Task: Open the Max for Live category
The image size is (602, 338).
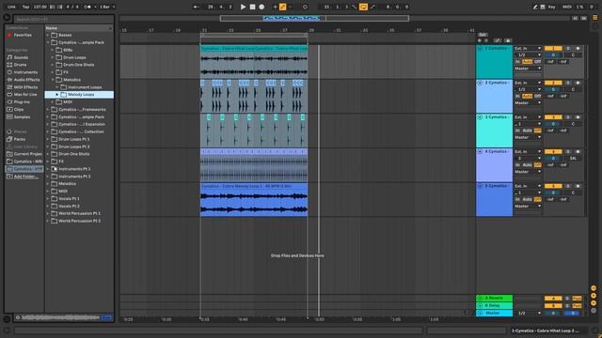Action: coord(25,94)
